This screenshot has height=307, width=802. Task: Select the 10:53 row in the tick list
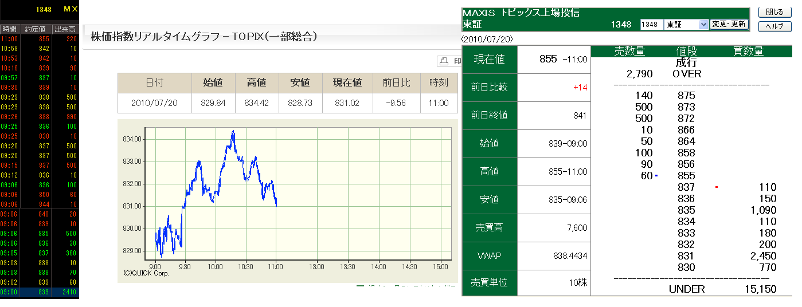pyautogui.click(x=40, y=58)
